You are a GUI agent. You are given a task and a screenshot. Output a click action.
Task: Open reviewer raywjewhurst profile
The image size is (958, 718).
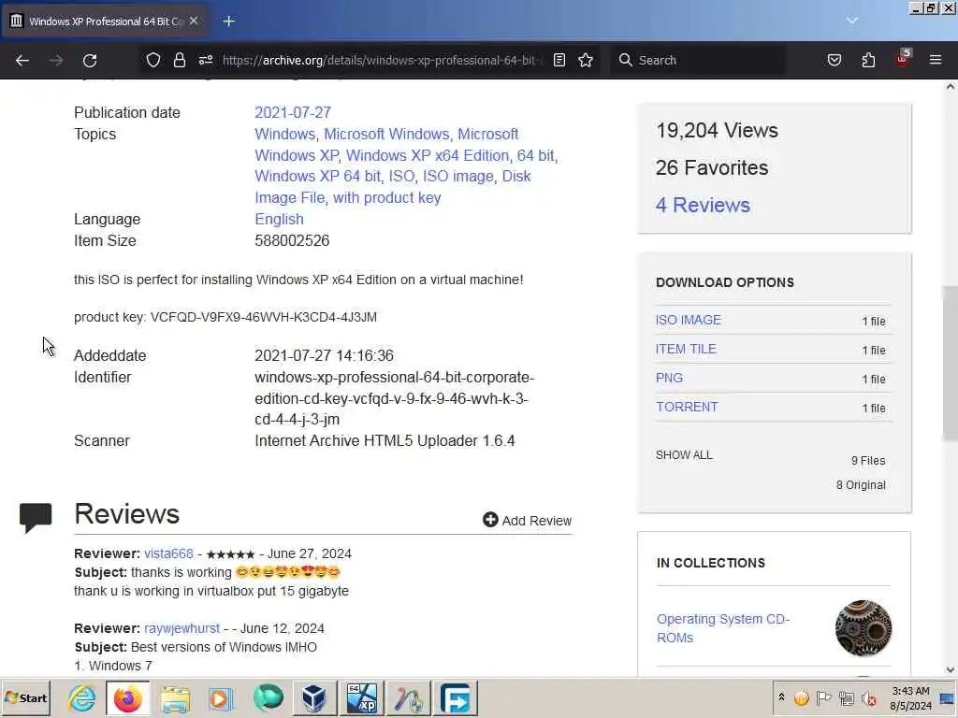(x=181, y=628)
